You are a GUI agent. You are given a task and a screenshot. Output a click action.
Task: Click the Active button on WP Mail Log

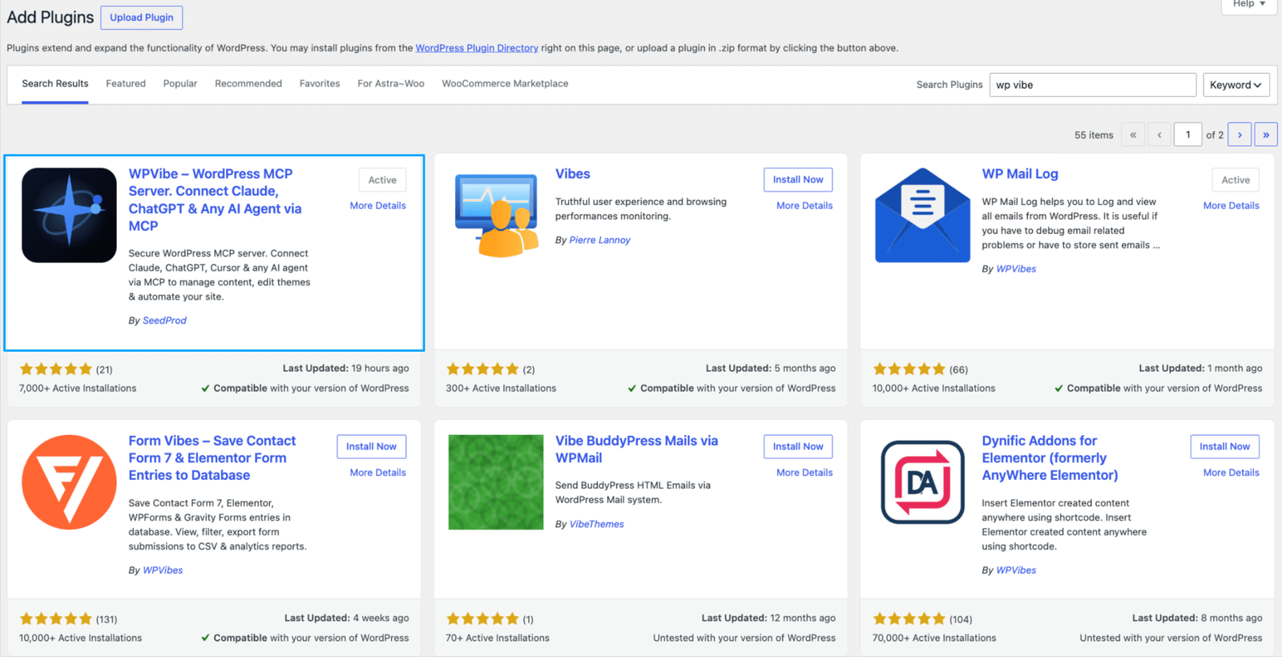1236,179
